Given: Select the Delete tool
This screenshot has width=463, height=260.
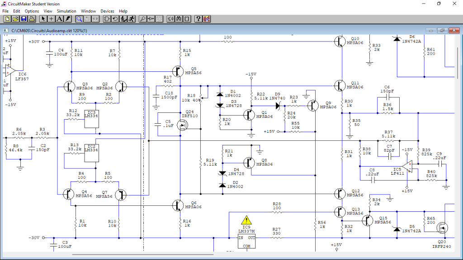Looking at the screenshot, I should (67, 19).
